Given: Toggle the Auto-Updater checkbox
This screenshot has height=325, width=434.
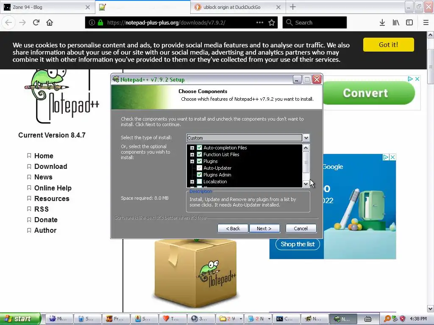Looking at the screenshot, I should 199,168.
